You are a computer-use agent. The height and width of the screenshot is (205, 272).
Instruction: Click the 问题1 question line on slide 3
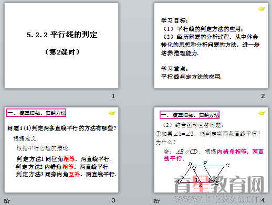pyautogui.click(x=61, y=128)
